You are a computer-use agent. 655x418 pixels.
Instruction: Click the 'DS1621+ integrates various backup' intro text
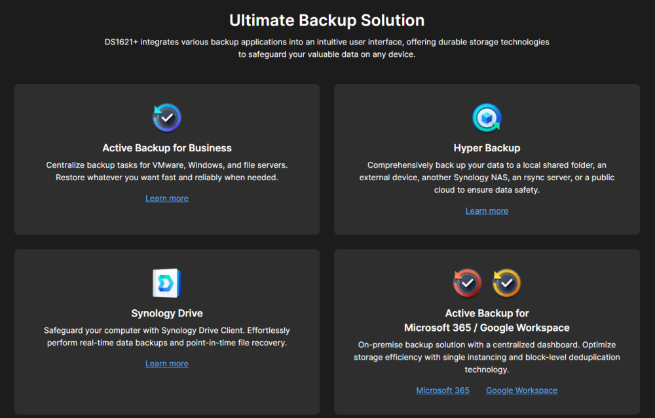(x=327, y=48)
